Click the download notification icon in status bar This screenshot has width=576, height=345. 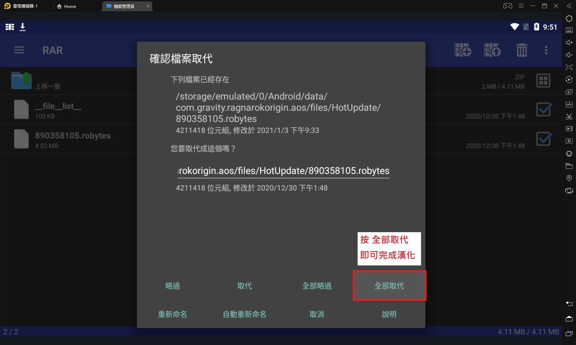pyautogui.click(x=23, y=27)
